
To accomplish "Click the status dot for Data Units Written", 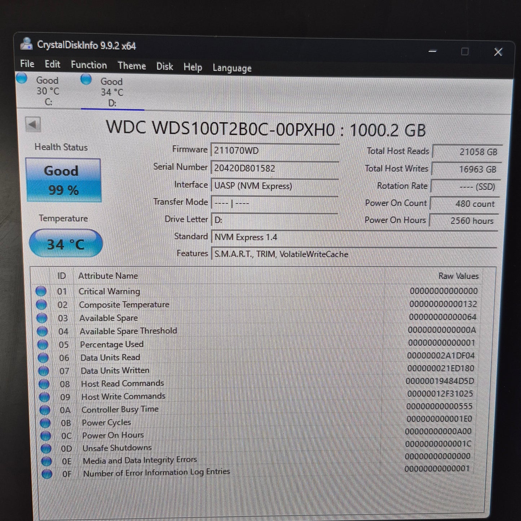I will click(43, 371).
